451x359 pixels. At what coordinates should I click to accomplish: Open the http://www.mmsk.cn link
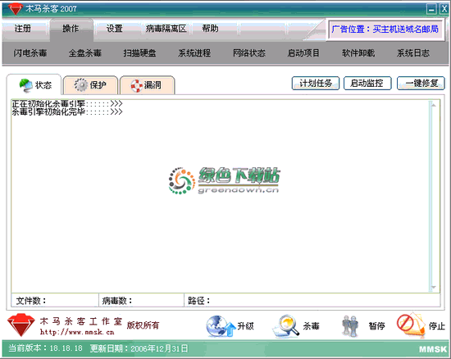(77, 332)
